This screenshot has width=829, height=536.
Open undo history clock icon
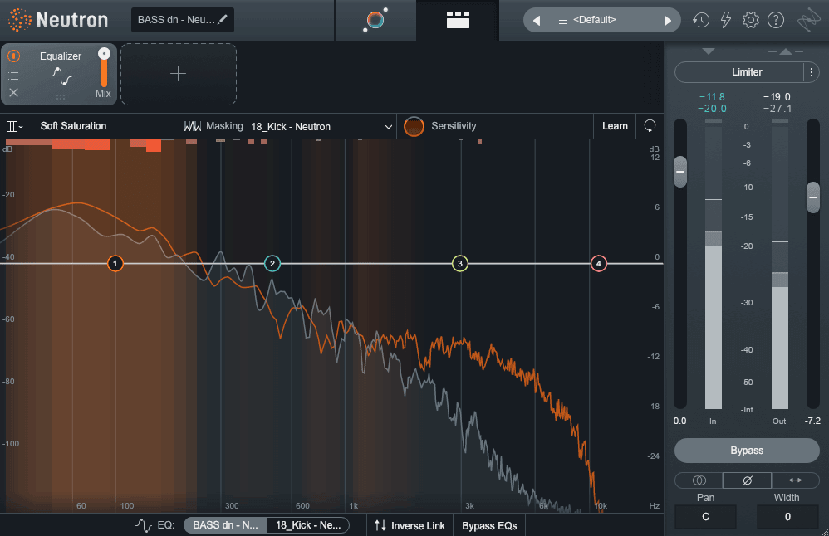point(701,20)
